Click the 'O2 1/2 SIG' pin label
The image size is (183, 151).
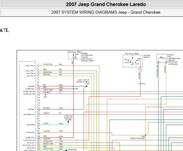[x=31, y=143]
